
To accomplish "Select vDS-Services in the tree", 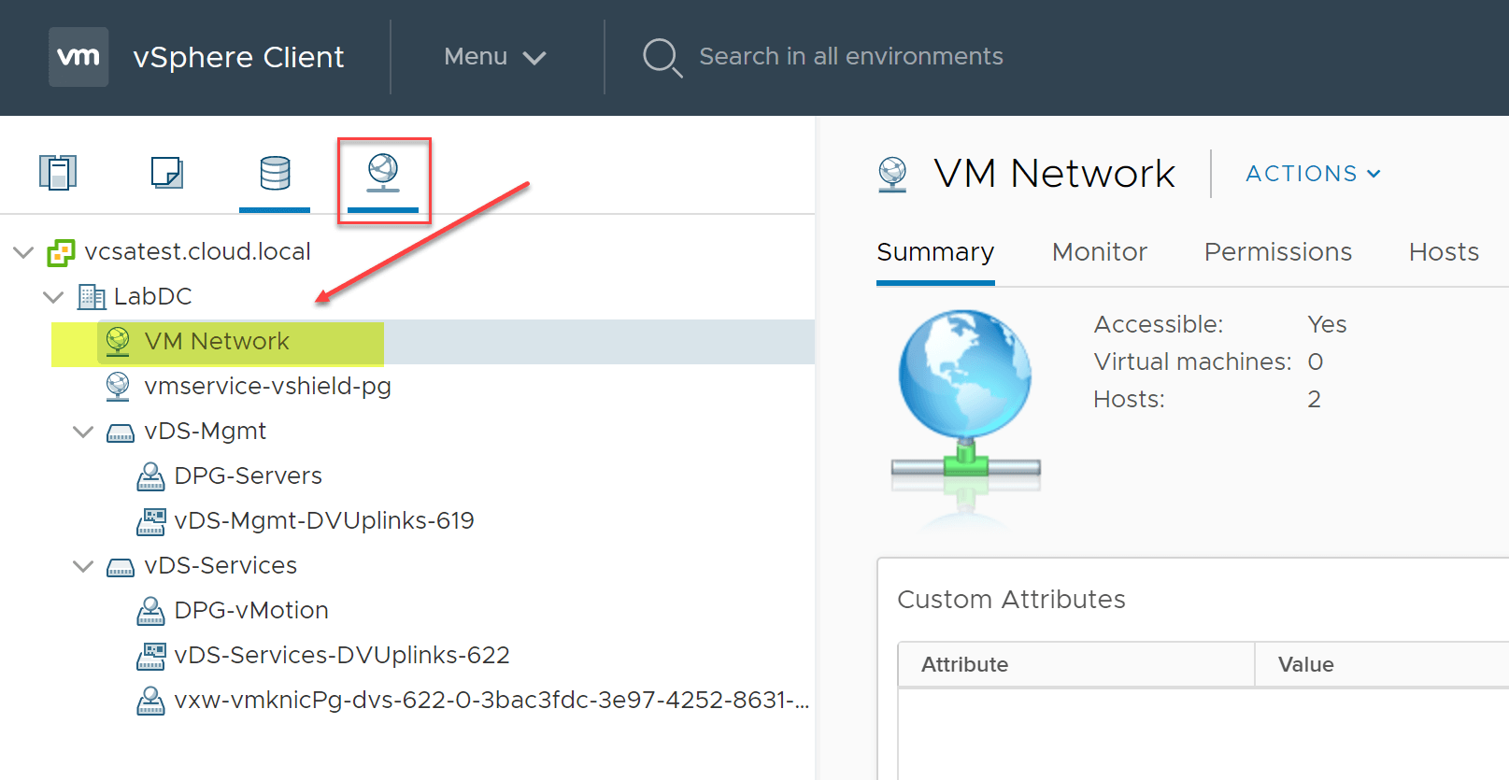I will [221, 565].
